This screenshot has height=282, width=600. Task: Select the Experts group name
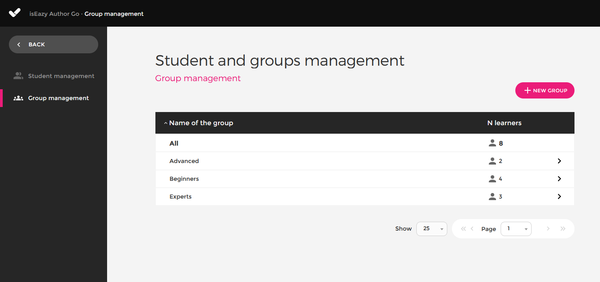(181, 197)
